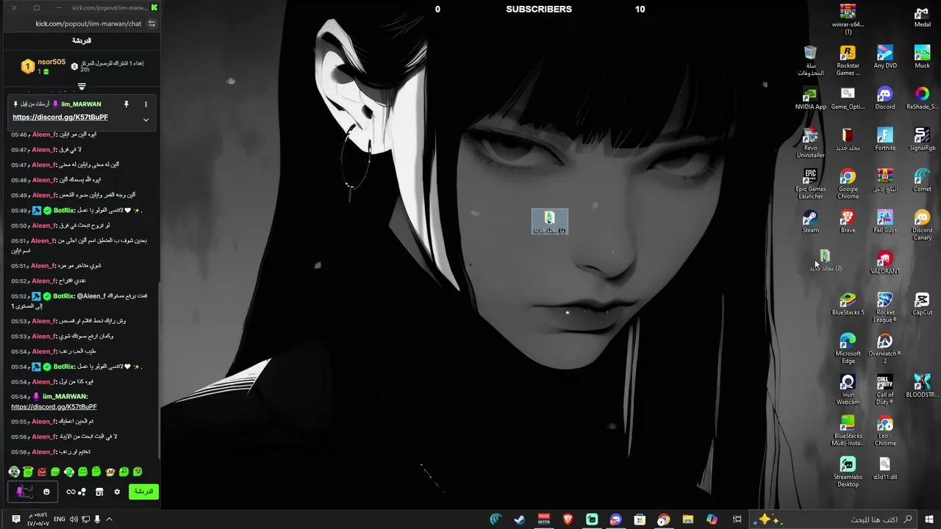Click the SUBSCRIBERS overlay label

(x=539, y=10)
